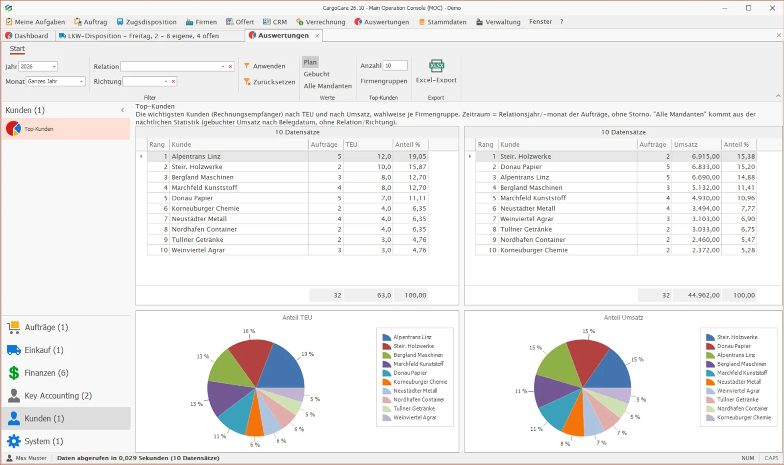The image size is (784, 465).
Task: Close the Auswertungen tab
Action: (317, 36)
